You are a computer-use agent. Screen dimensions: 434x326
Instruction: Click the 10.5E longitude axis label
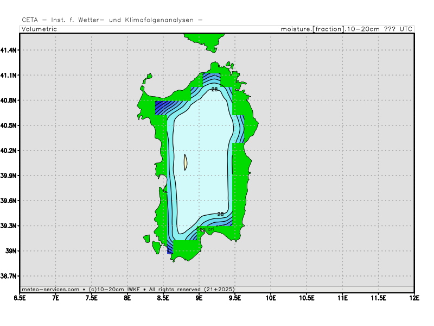(x=307, y=298)
